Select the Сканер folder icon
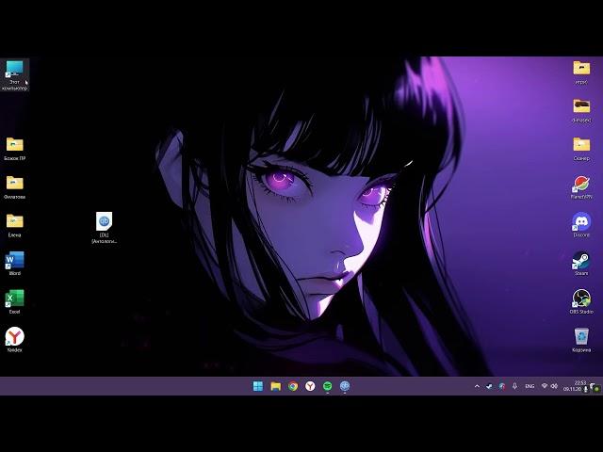603x452 pixels. click(x=581, y=149)
